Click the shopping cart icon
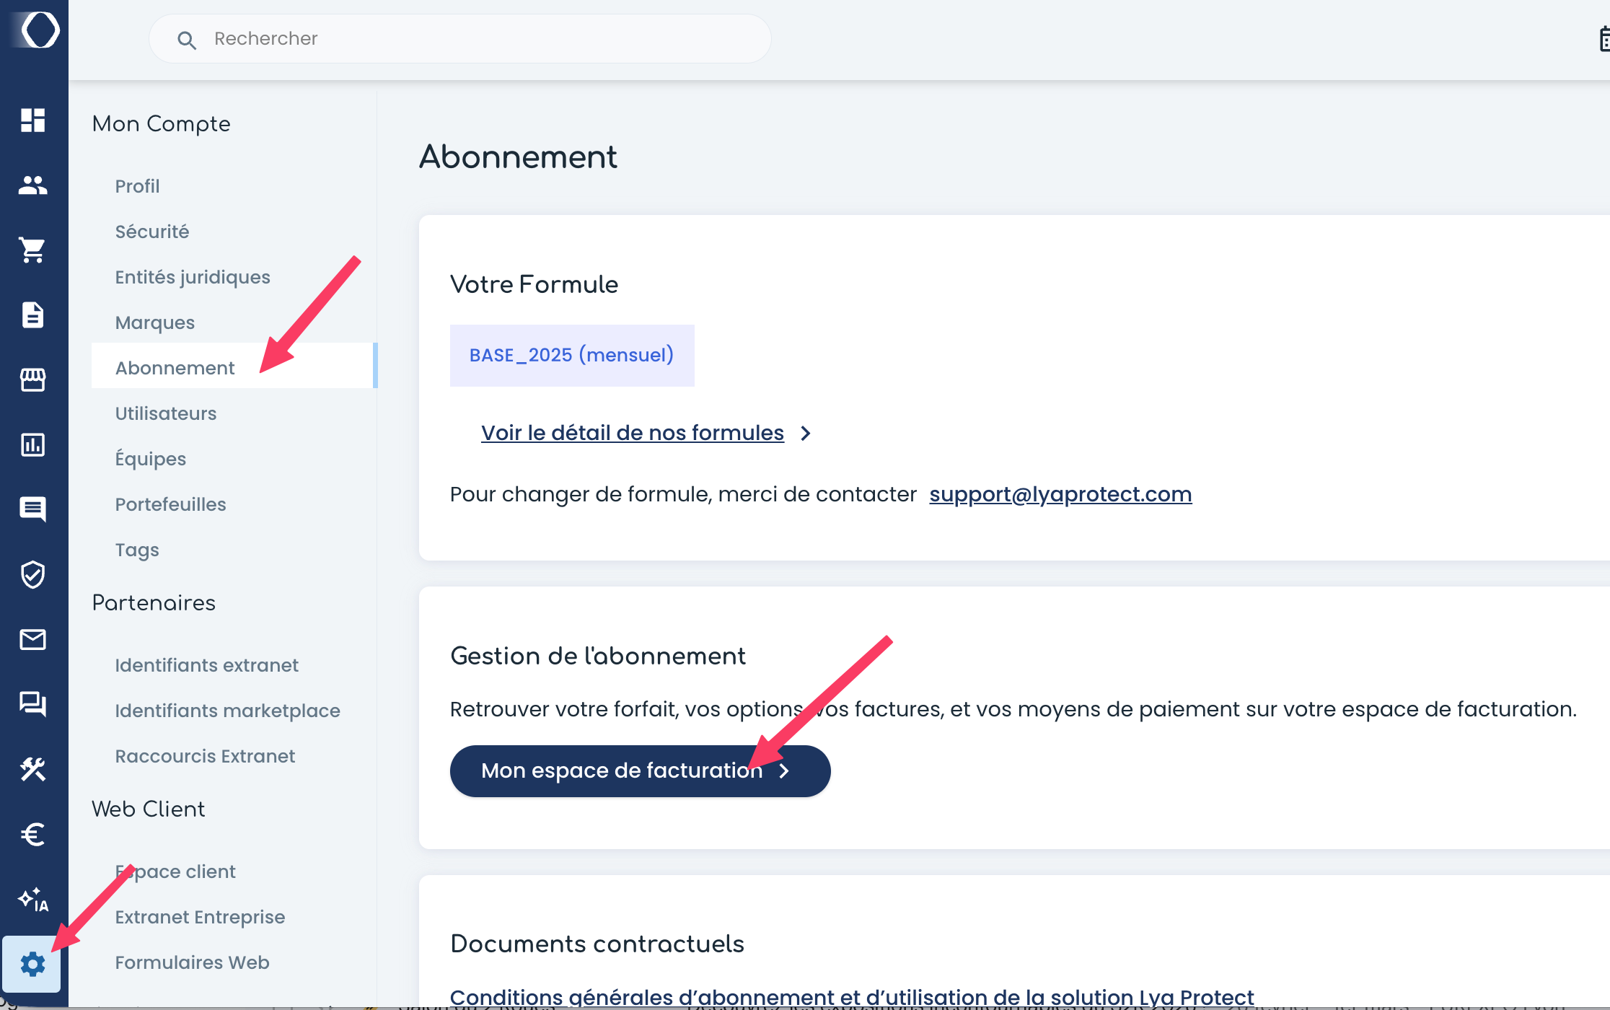Screen dimensions: 1610x1010 [33, 250]
